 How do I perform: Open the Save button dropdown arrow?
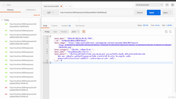[x=171, y=13]
